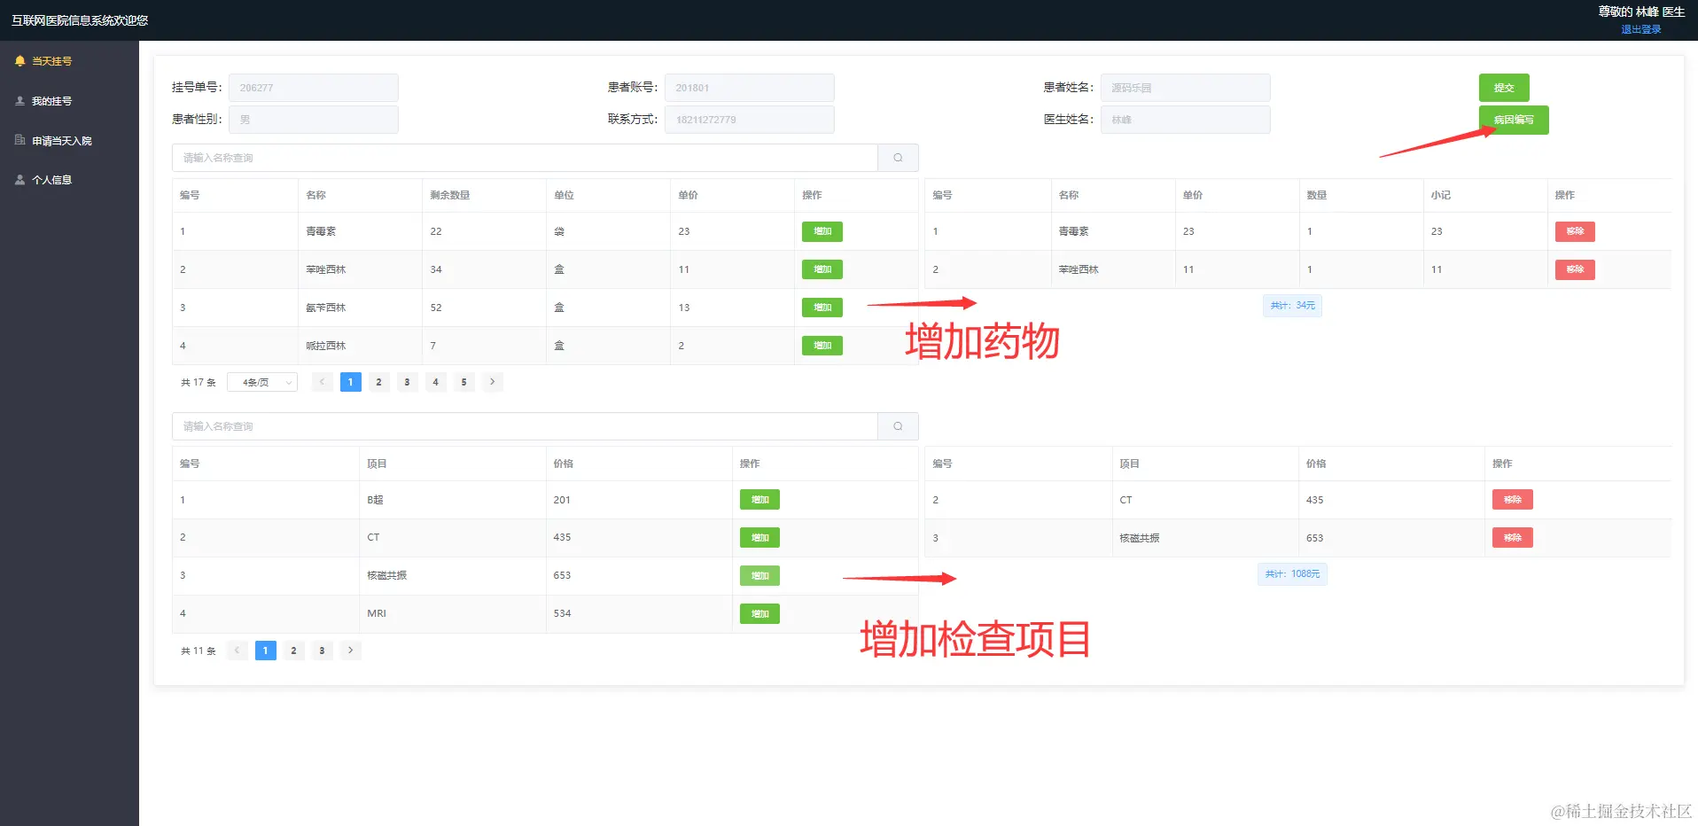Go to next page of exam items list
Viewport: 1698px width, 826px height.
point(351,651)
